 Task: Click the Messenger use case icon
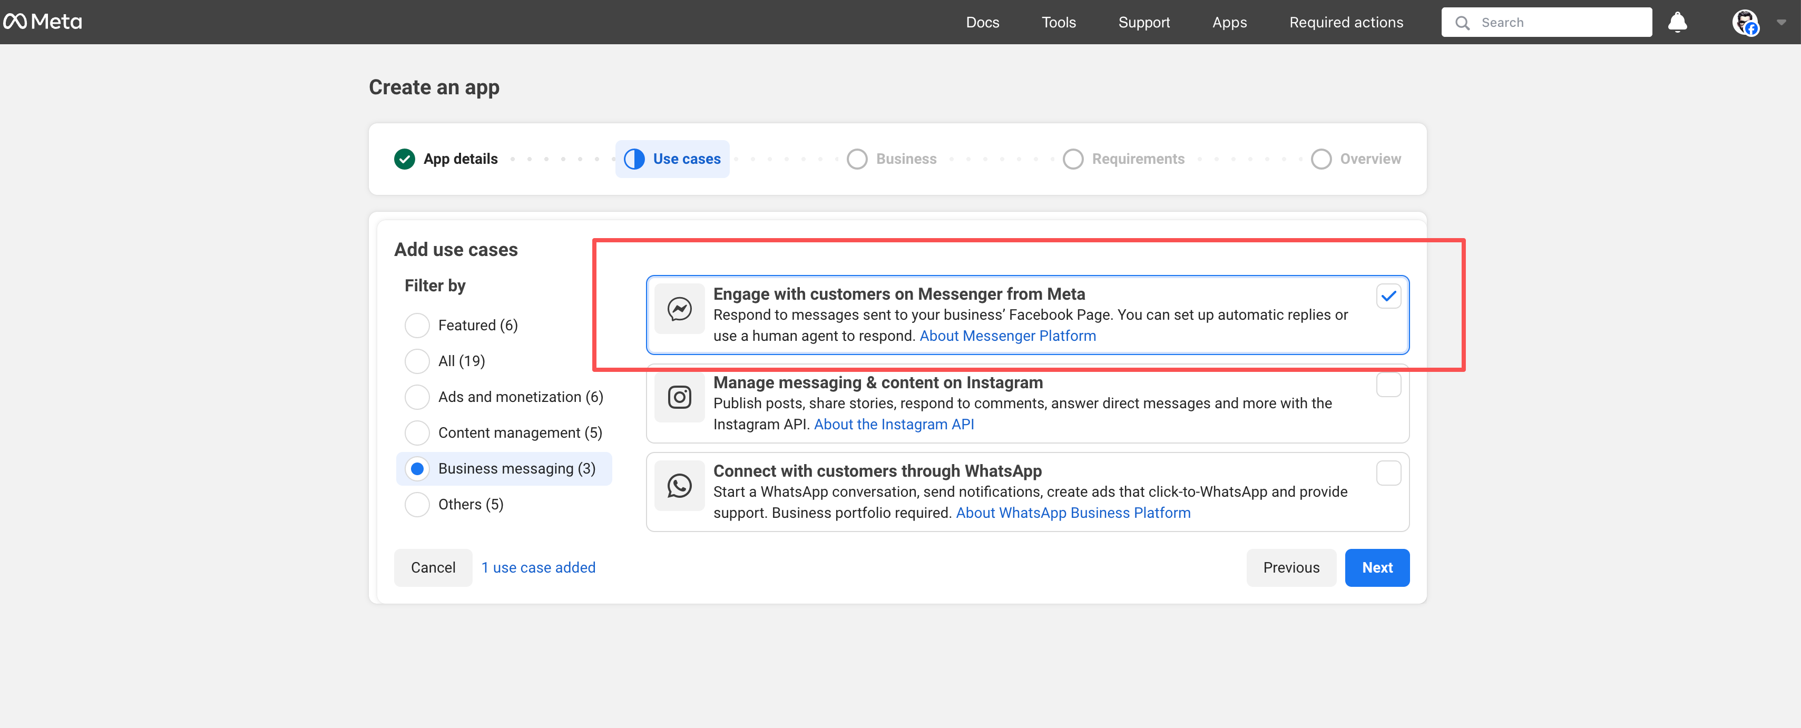click(x=679, y=309)
